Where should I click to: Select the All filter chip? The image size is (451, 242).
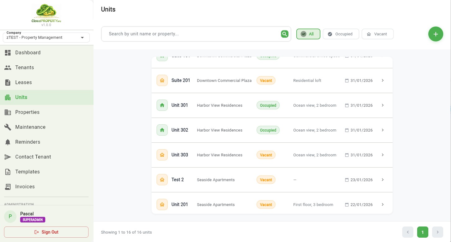[308, 34]
